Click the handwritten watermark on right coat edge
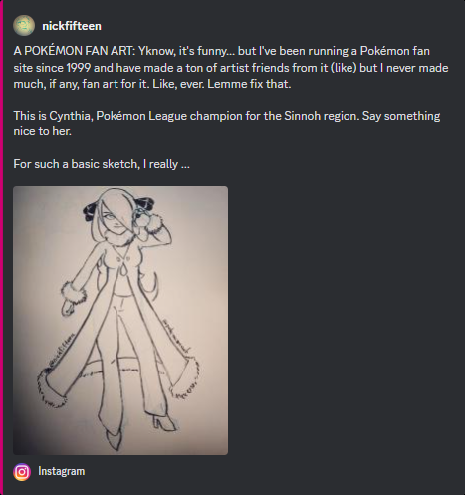465x495 pixels. (x=176, y=336)
